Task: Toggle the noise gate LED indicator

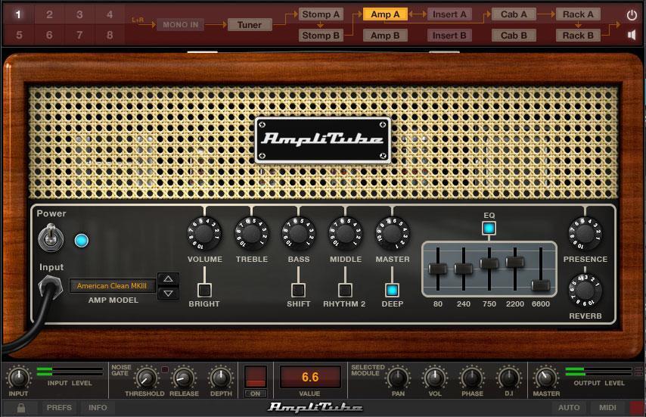Action: coord(165,369)
